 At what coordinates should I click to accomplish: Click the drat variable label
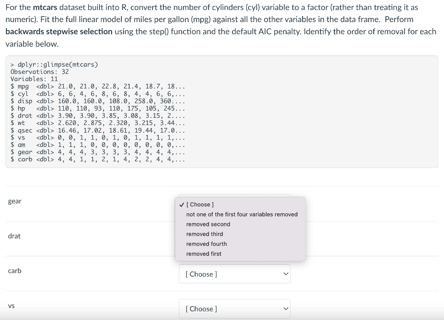(x=14, y=236)
